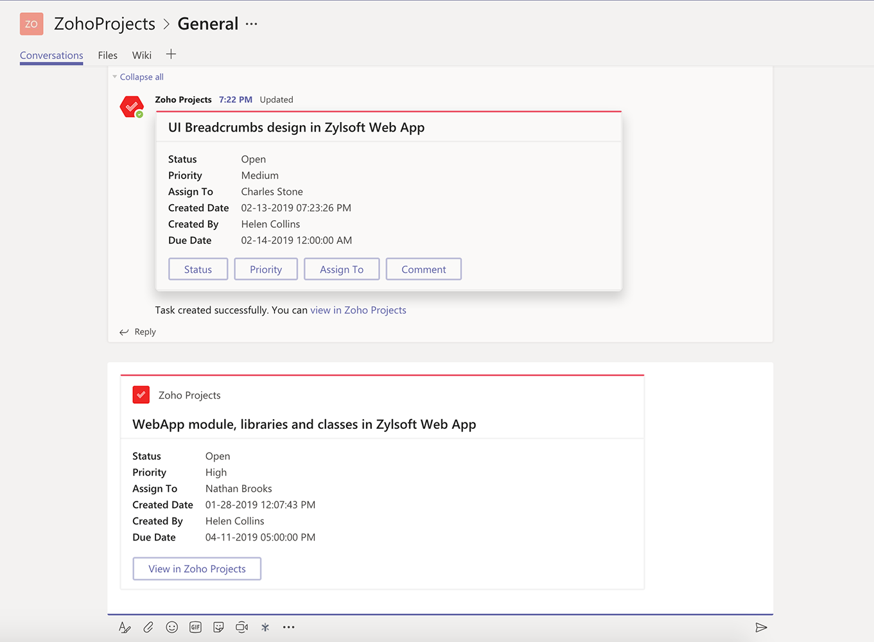
Task: Start a Meet now video call
Action: (x=242, y=627)
